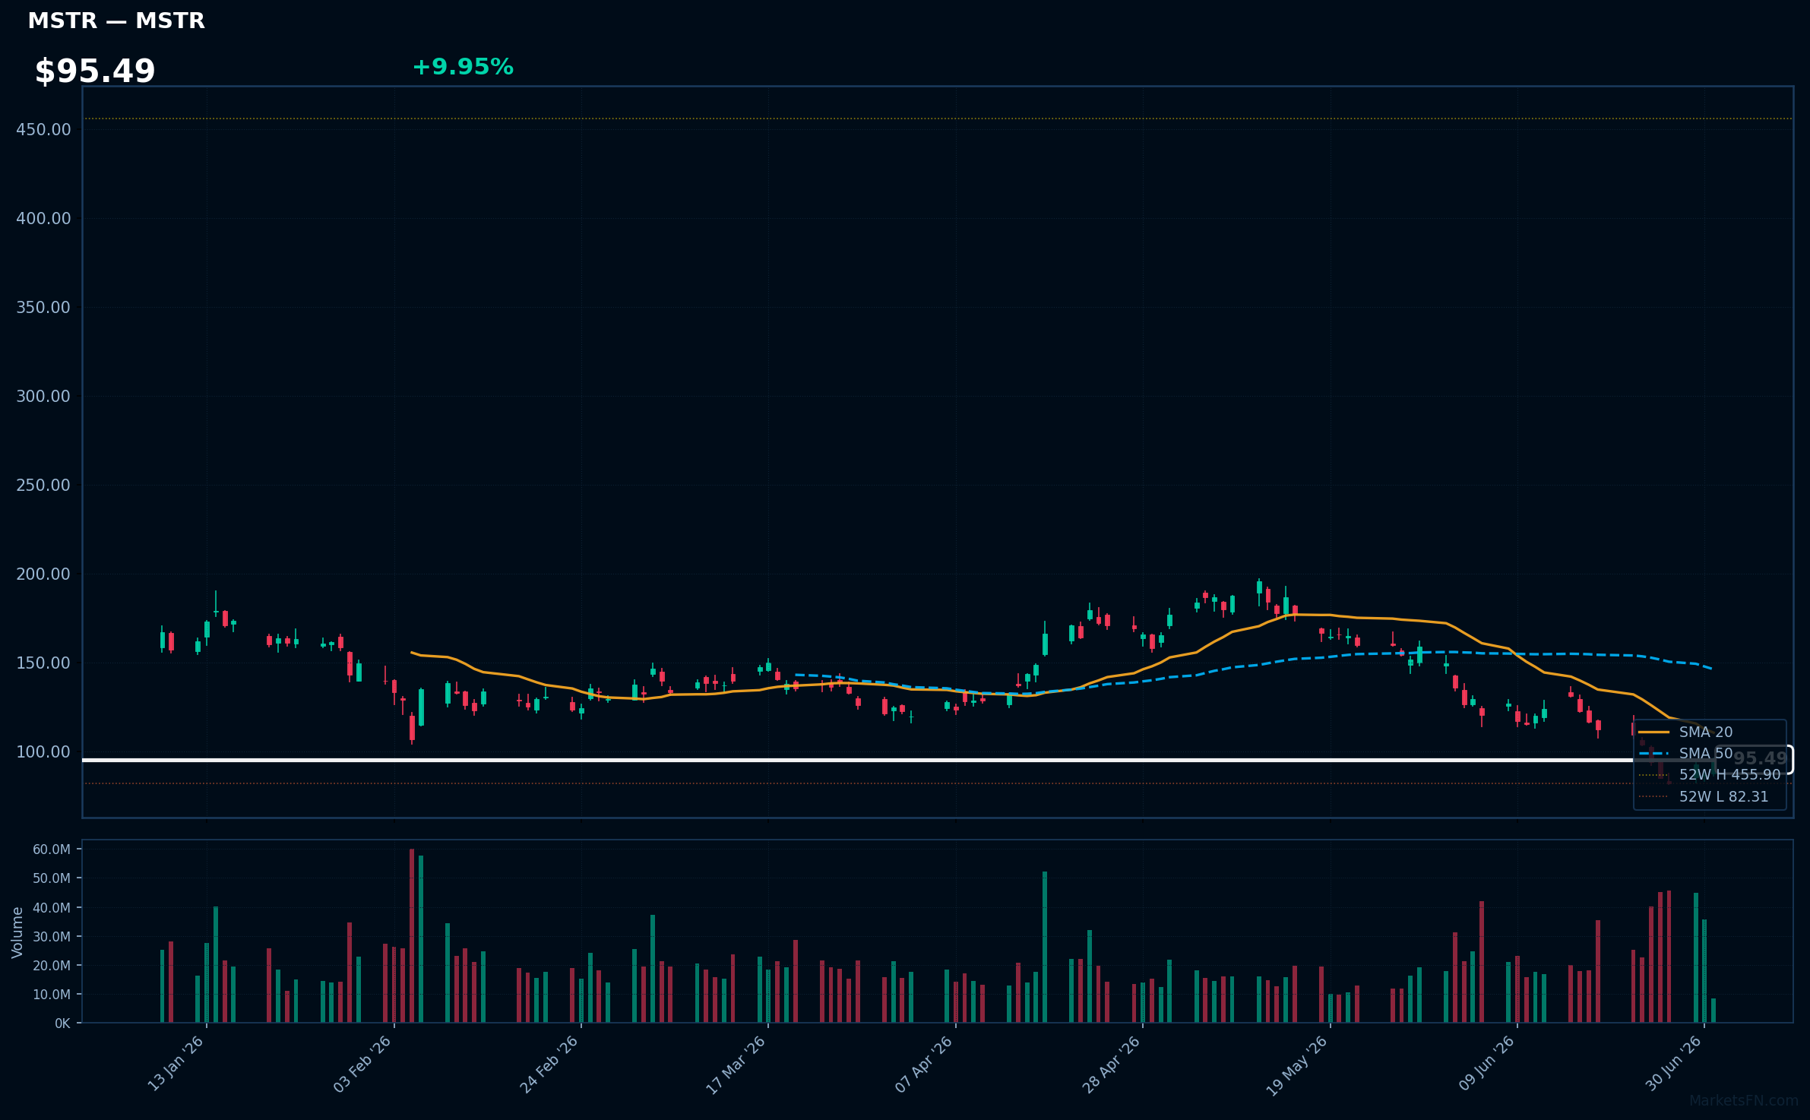Click the orange SMA 20 legend line sample
1810x1120 pixels.
[1653, 732]
